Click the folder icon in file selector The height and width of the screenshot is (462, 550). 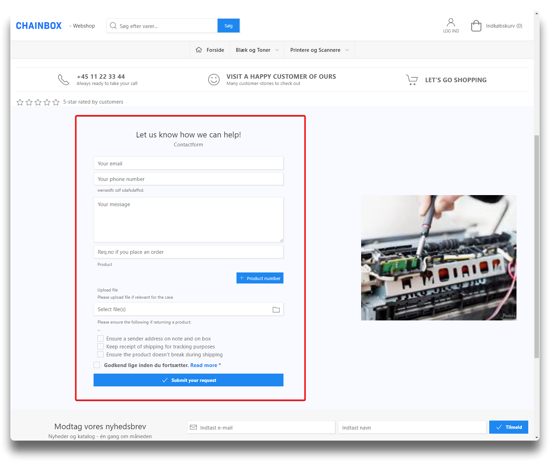[x=276, y=309]
